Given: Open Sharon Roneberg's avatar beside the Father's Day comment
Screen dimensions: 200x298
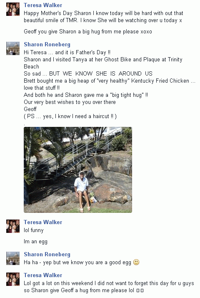Looking at the screenshot, I should [13, 48].
